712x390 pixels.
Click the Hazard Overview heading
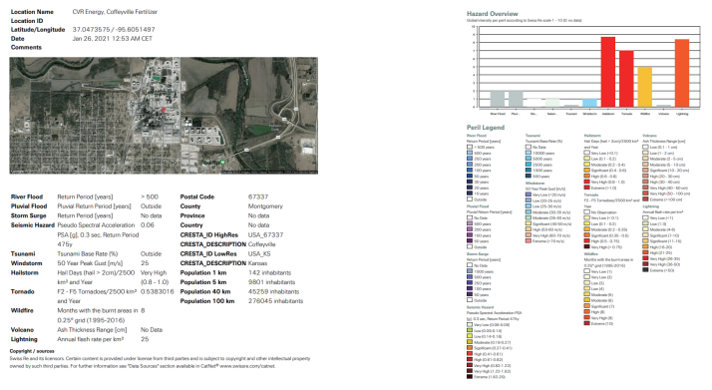click(x=493, y=14)
